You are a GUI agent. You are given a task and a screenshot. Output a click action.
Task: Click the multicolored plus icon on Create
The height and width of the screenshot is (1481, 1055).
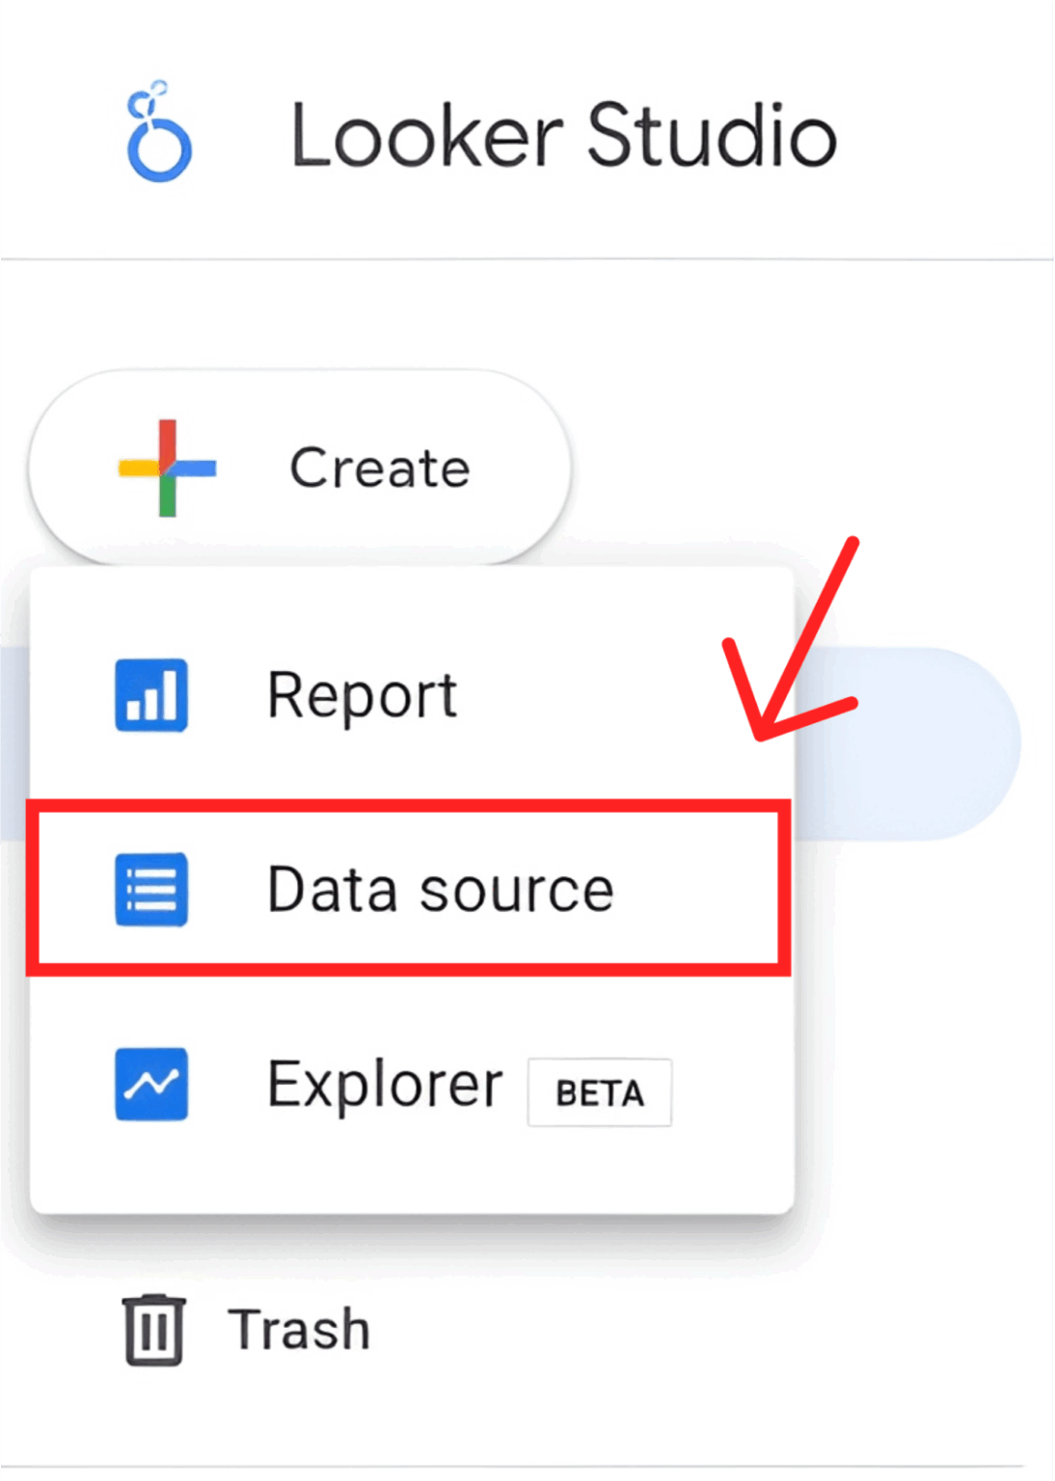point(166,468)
